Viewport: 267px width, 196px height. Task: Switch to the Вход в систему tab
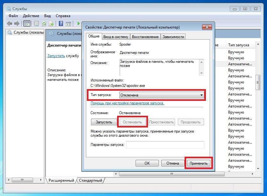coord(116,37)
